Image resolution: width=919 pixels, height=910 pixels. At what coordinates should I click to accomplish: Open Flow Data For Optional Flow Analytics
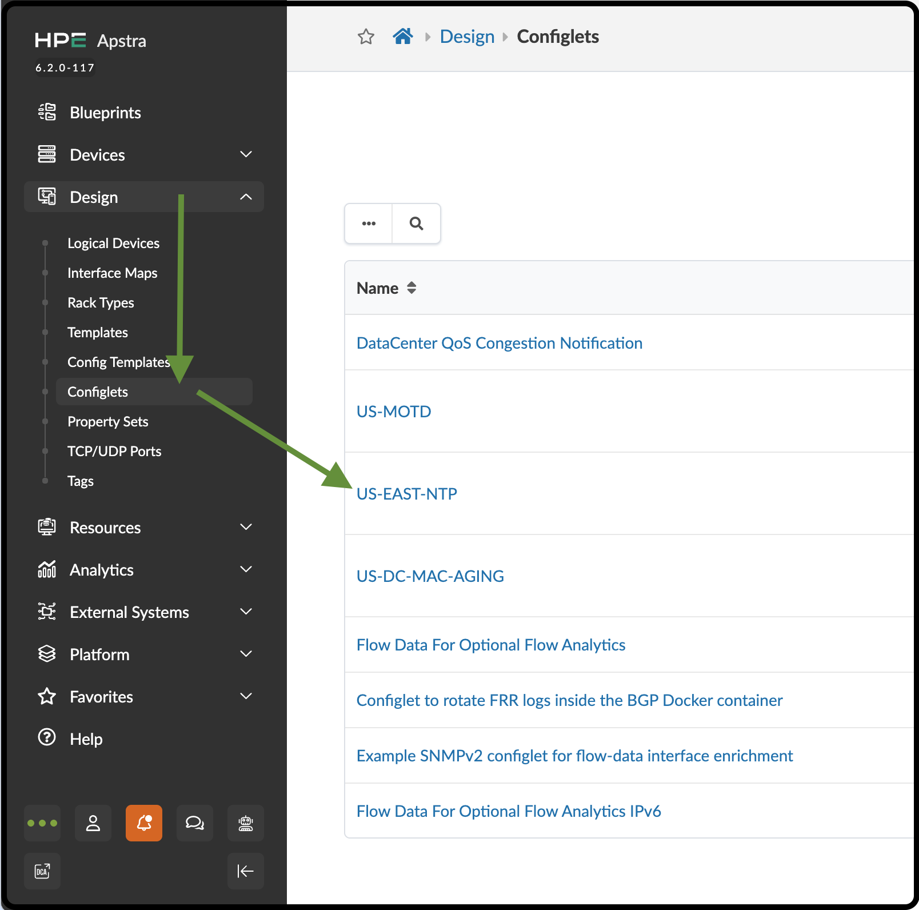click(491, 645)
